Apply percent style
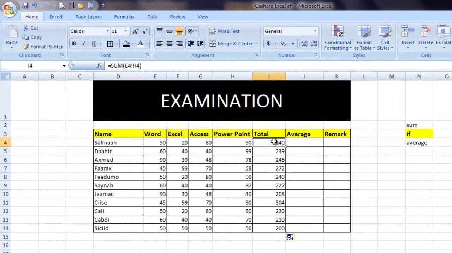Image resolution: width=452 pixels, height=253 pixels. pos(283,44)
